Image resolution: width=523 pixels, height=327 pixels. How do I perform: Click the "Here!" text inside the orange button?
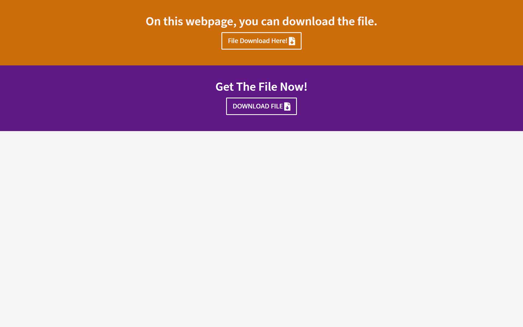[x=279, y=41]
